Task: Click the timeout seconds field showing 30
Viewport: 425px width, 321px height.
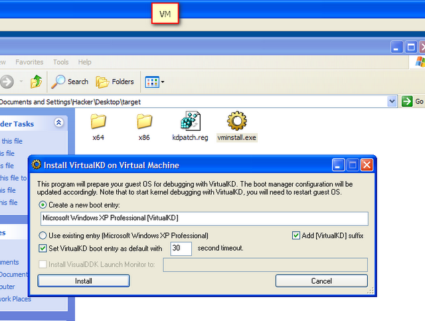Action: coord(181,249)
